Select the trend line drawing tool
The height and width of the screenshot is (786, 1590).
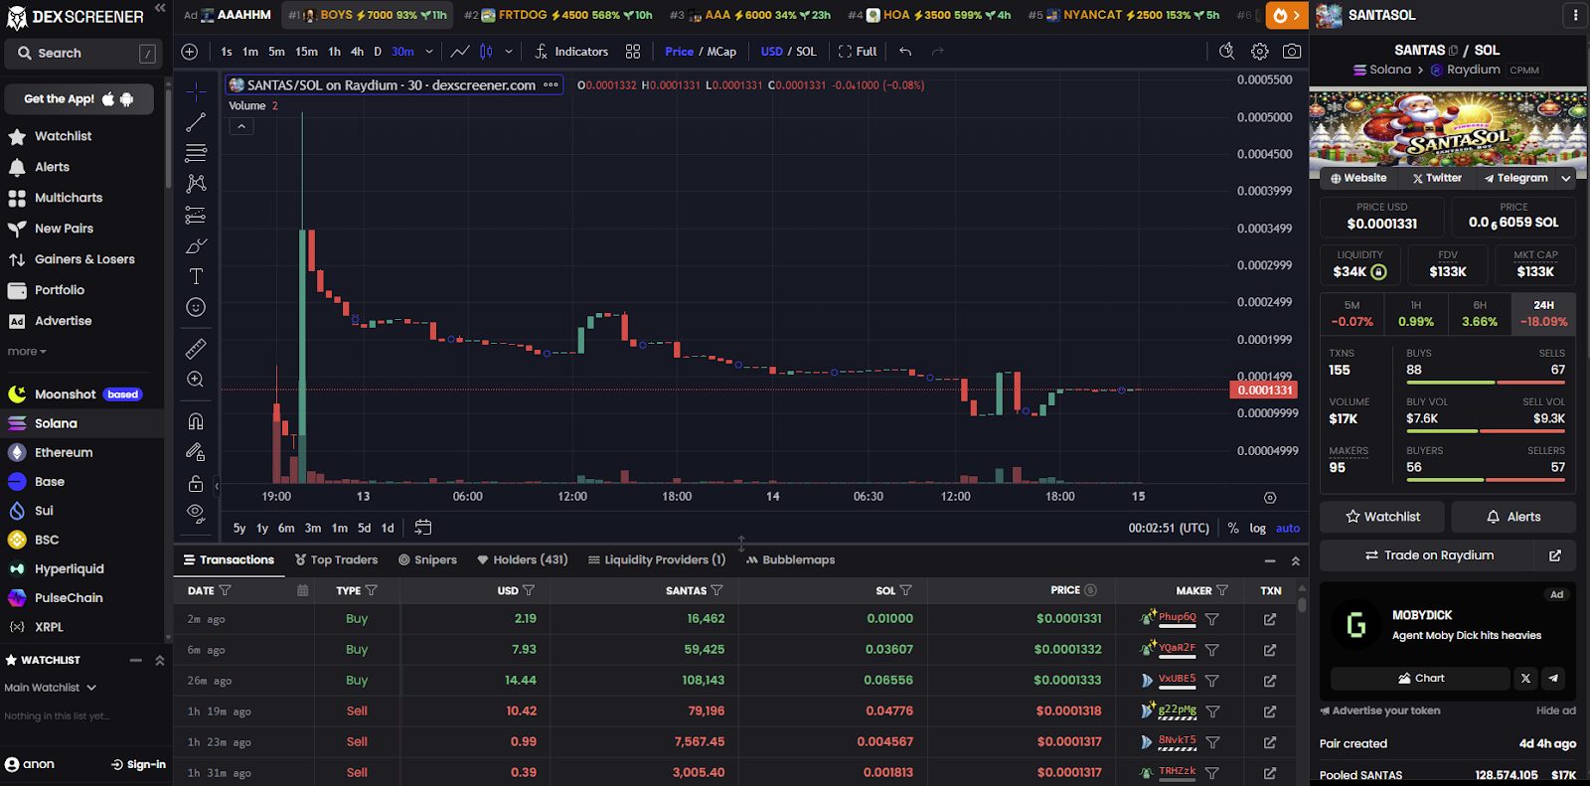(196, 122)
